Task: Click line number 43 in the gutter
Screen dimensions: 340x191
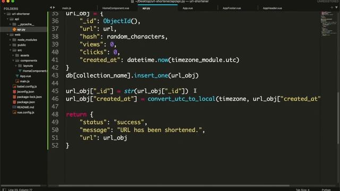Action: (55, 75)
